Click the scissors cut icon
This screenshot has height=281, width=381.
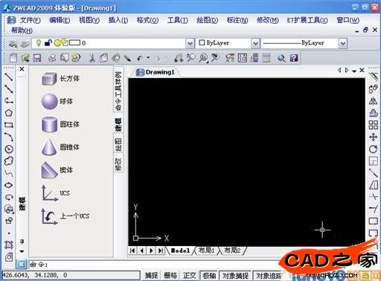tap(92, 58)
